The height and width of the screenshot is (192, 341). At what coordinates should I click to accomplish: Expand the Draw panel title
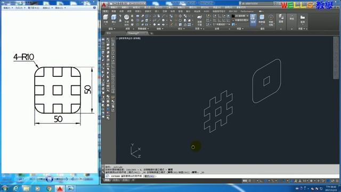click(x=160, y=29)
